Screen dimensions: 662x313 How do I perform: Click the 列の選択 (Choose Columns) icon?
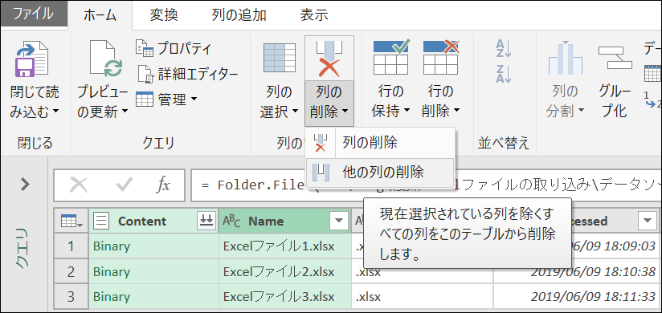tap(280, 58)
